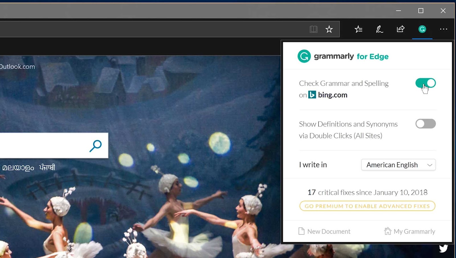The image size is (456, 258).
Task: Click Go Premium to enable advanced fixes
Action: click(367, 206)
